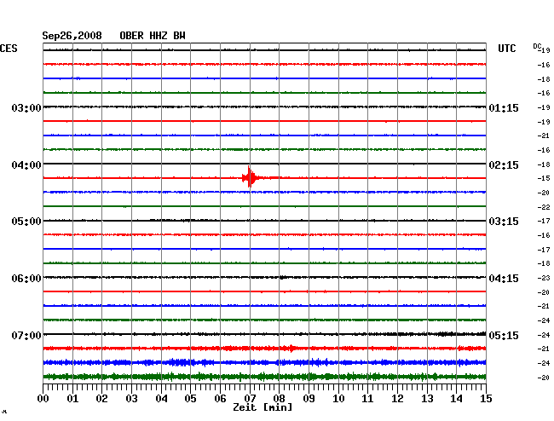This screenshot has height=421, width=554.
Task: Click minute tick label "04" on bottom axis
Action: point(161,399)
